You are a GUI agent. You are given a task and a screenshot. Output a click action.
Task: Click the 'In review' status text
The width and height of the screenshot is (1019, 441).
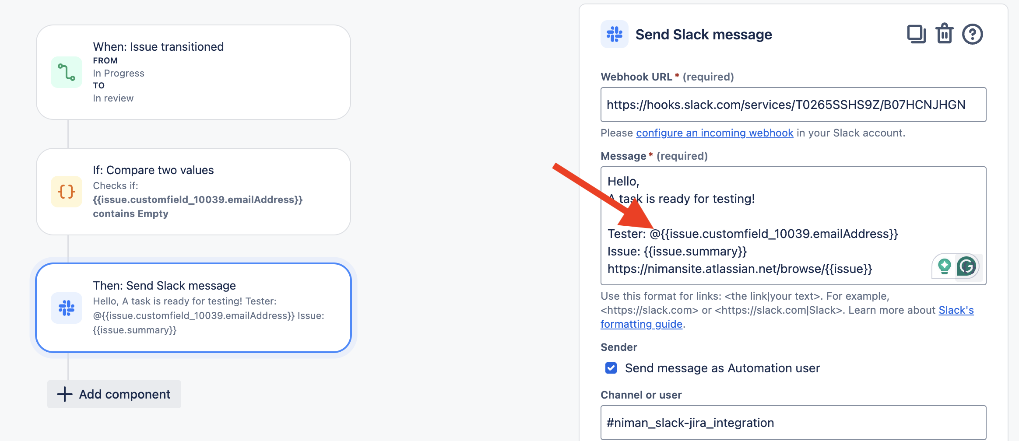click(113, 98)
